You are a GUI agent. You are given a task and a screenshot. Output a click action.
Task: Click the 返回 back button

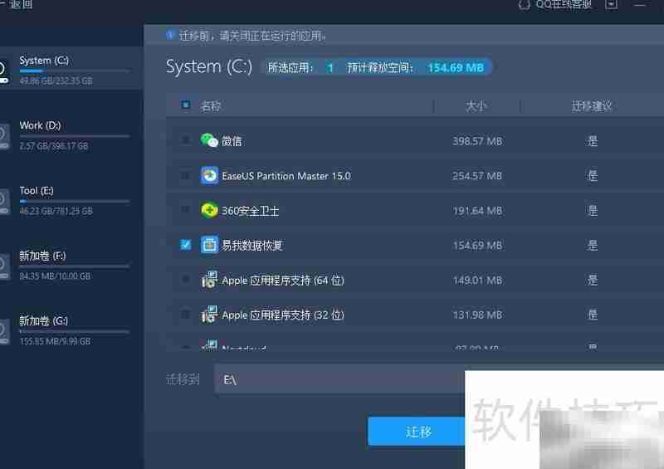tap(16, 4)
